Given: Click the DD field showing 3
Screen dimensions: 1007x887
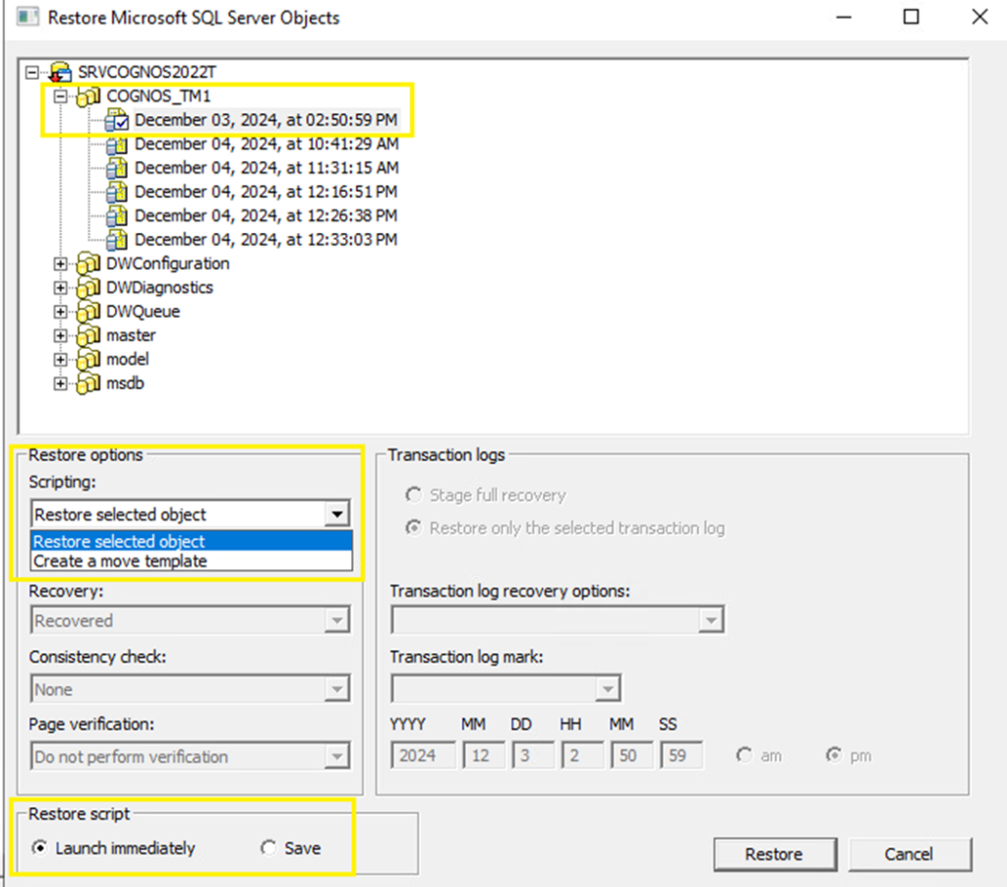Looking at the screenshot, I should click(533, 755).
